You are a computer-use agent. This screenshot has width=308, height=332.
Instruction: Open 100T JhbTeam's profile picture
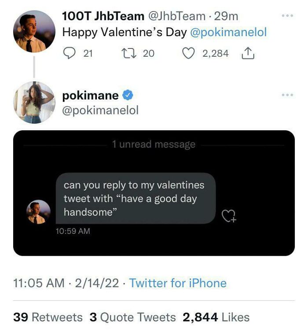pos(34,32)
